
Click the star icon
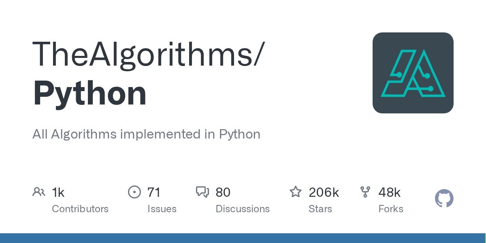[296, 192]
